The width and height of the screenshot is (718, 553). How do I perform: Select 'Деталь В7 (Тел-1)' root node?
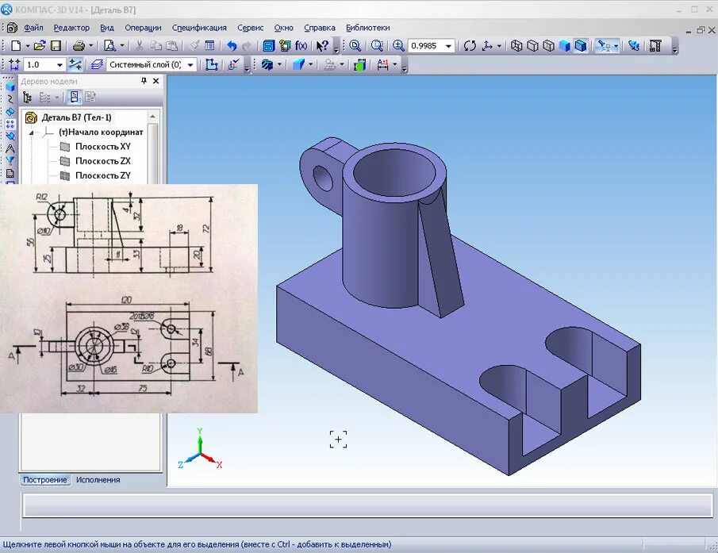tap(76, 117)
